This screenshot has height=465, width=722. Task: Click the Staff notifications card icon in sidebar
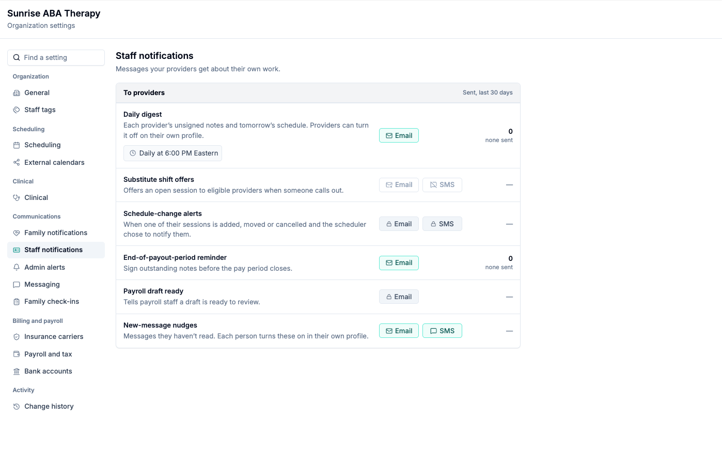[x=17, y=250]
